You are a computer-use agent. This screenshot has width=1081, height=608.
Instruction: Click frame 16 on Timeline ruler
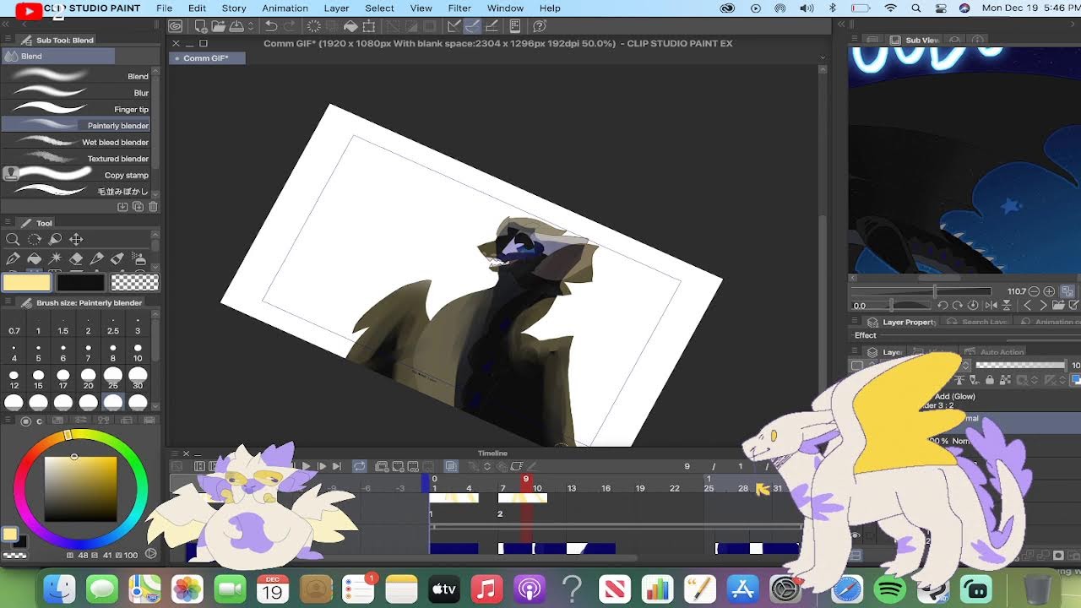tap(606, 488)
